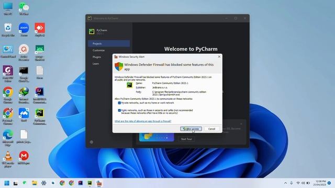Click Start Tour in the PyCharm window
This screenshot has width=335, height=188.
pyautogui.click(x=186, y=139)
